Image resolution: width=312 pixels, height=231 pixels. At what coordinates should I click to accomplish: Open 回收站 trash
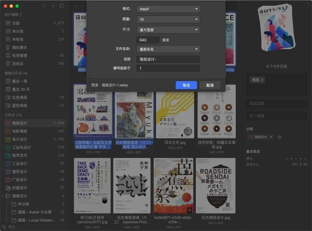(x=35, y=64)
